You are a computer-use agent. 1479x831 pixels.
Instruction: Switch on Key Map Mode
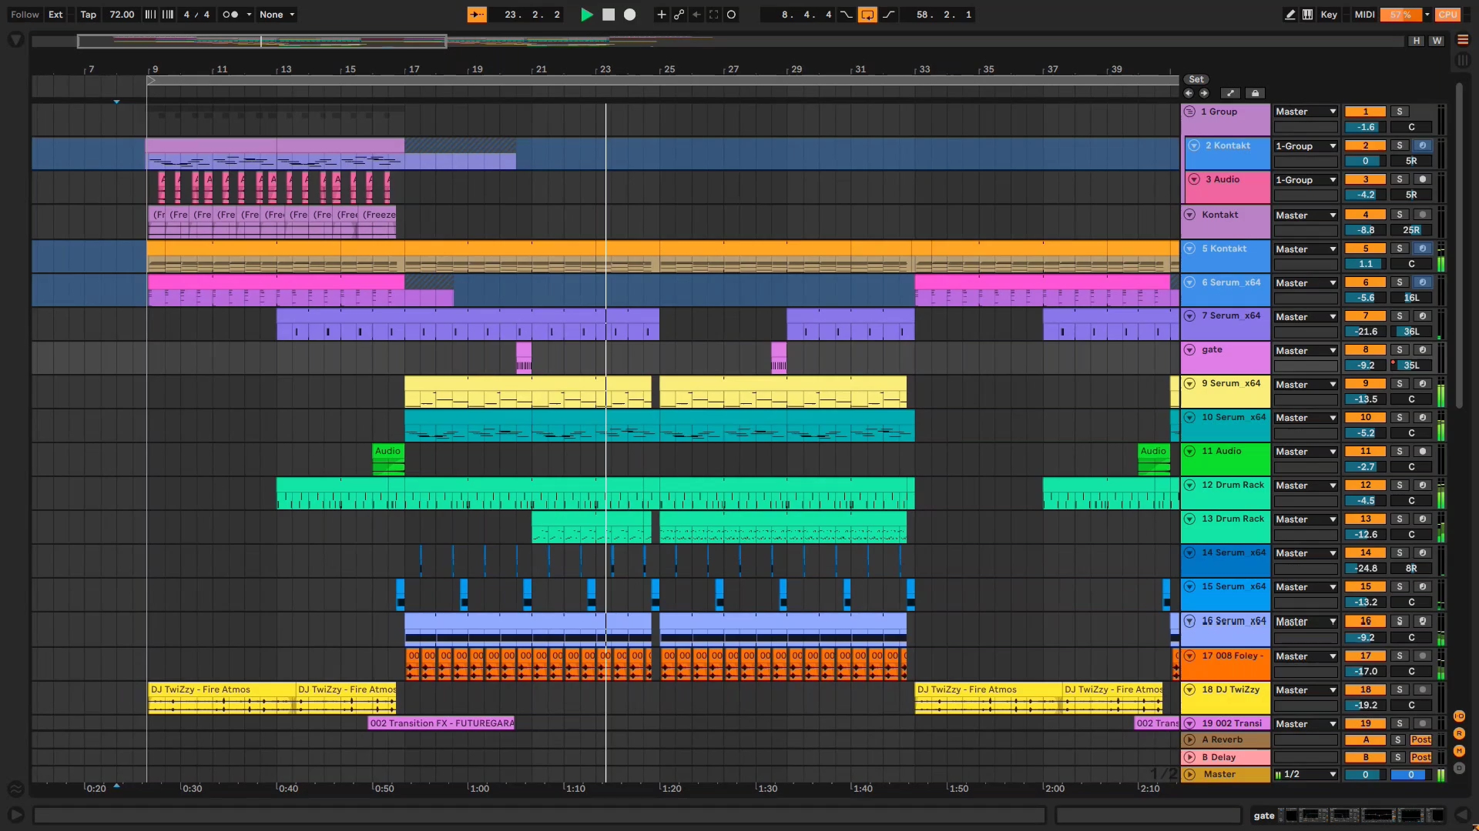tap(1329, 15)
